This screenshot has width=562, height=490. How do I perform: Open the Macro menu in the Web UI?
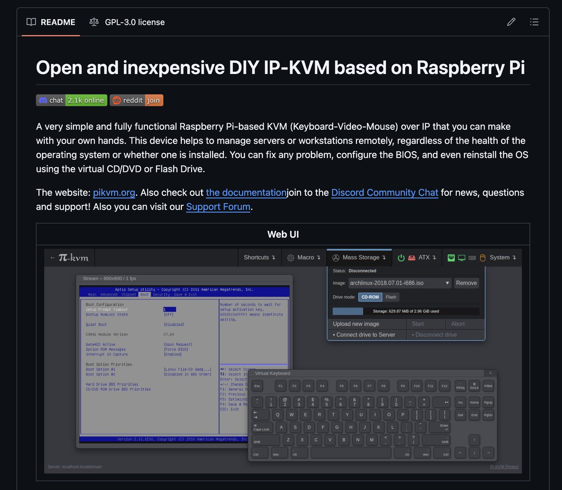(x=304, y=258)
